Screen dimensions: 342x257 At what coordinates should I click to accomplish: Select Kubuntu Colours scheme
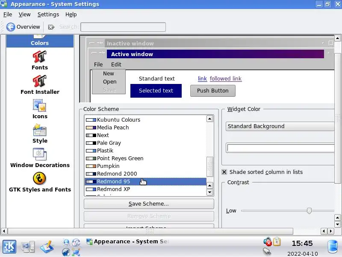tap(145, 120)
